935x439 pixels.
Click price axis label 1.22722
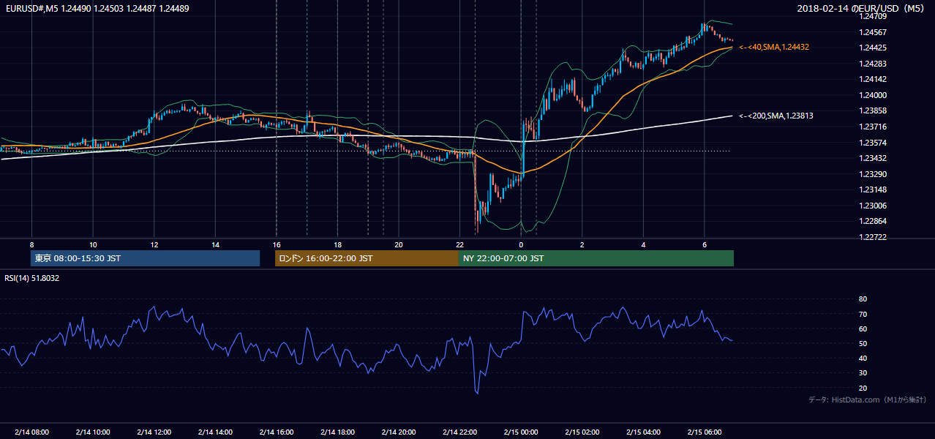point(873,237)
